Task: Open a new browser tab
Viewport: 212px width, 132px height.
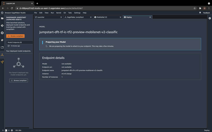Action: tap(37, 3)
